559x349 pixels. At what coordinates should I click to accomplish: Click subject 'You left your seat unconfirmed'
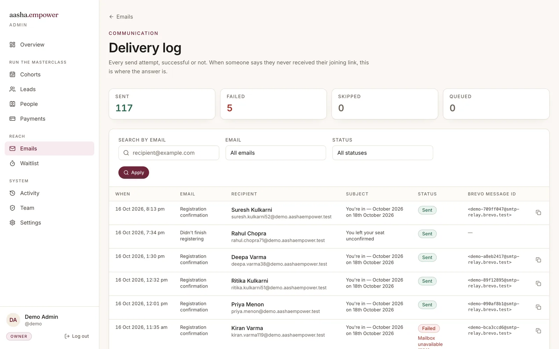[x=365, y=236]
